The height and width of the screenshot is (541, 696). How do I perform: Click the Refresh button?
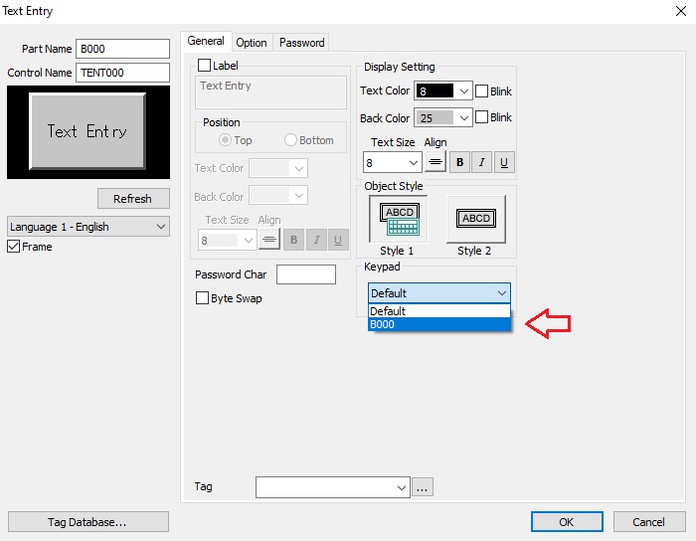pyautogui.click(x=133, y=199)
